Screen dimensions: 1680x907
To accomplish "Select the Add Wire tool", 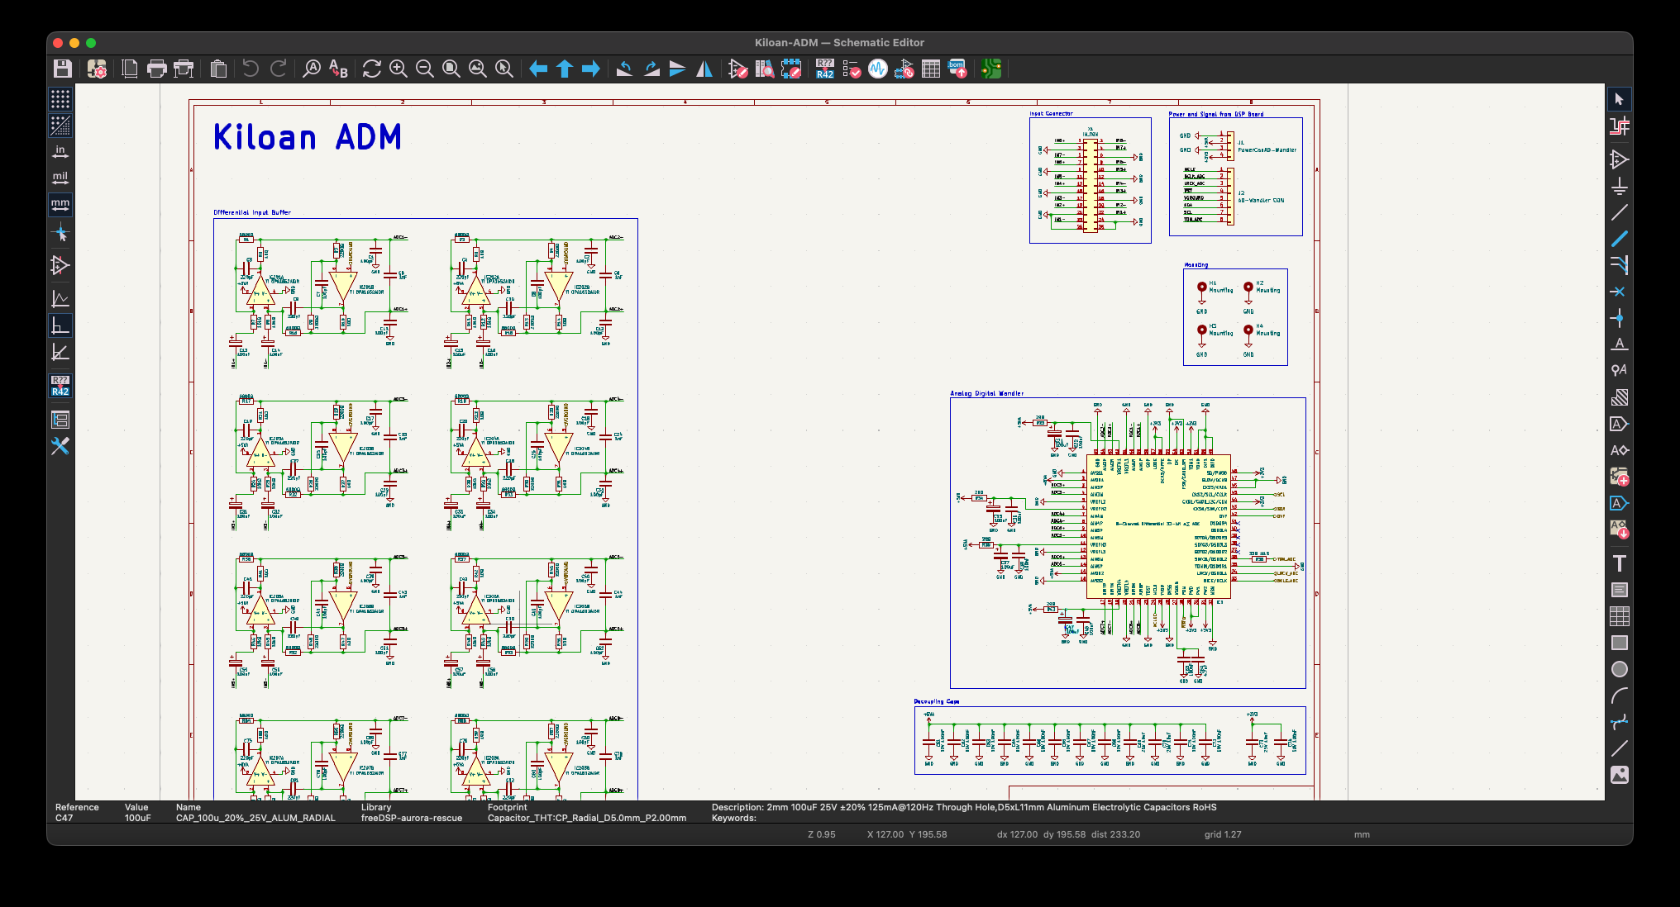I will click(1619, 212).
